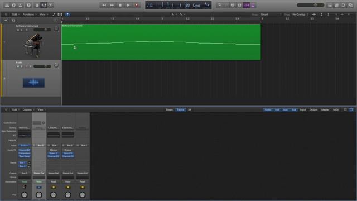357x201 pixels.
Task: Toggle Audio channel strip filter button
Action: [x=268, y=109]
